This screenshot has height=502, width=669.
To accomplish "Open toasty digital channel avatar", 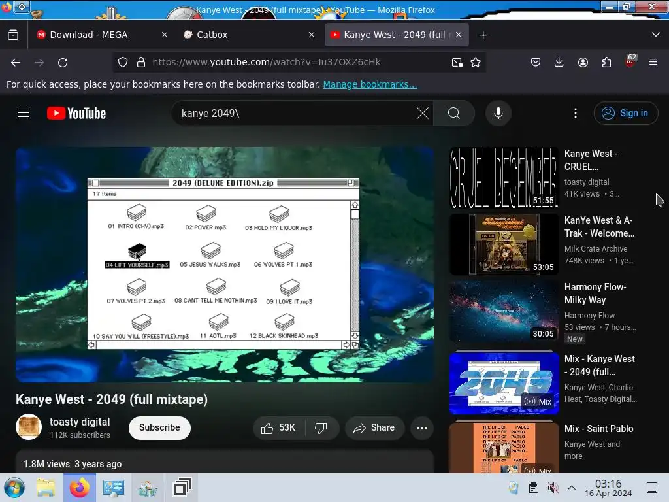I will pyautogui.click(x=29, y=427).
